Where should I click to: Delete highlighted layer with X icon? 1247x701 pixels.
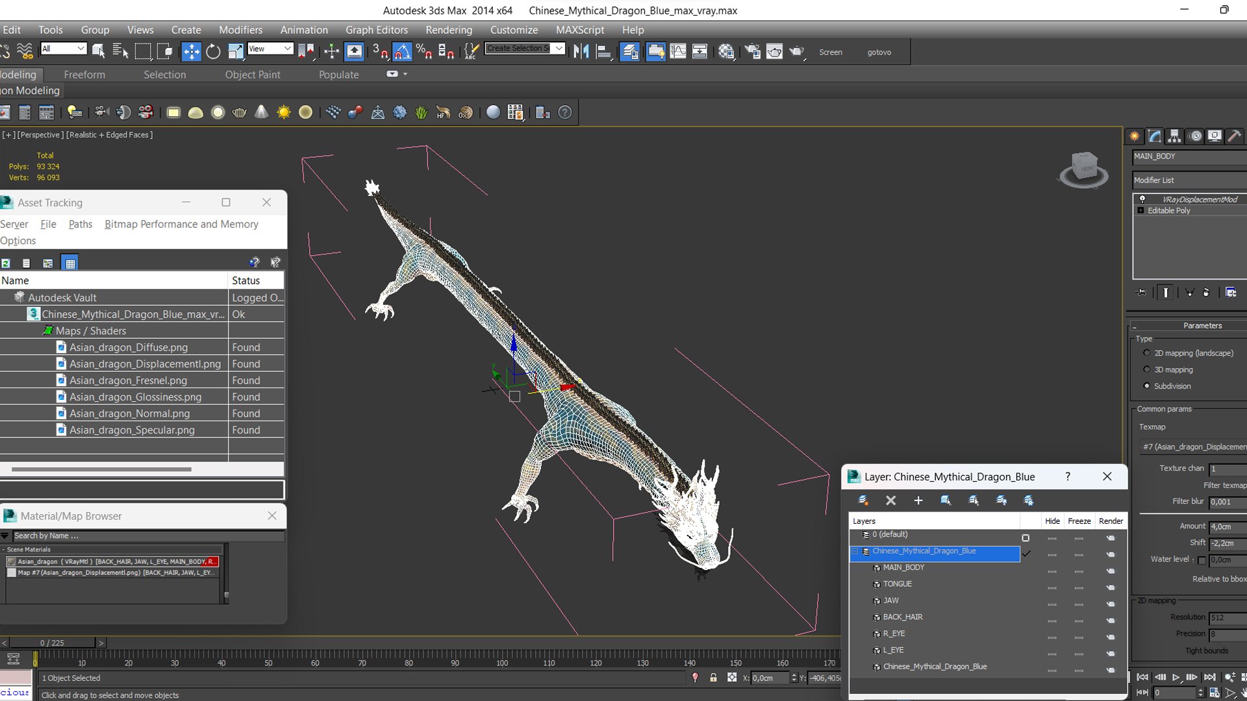890,500
